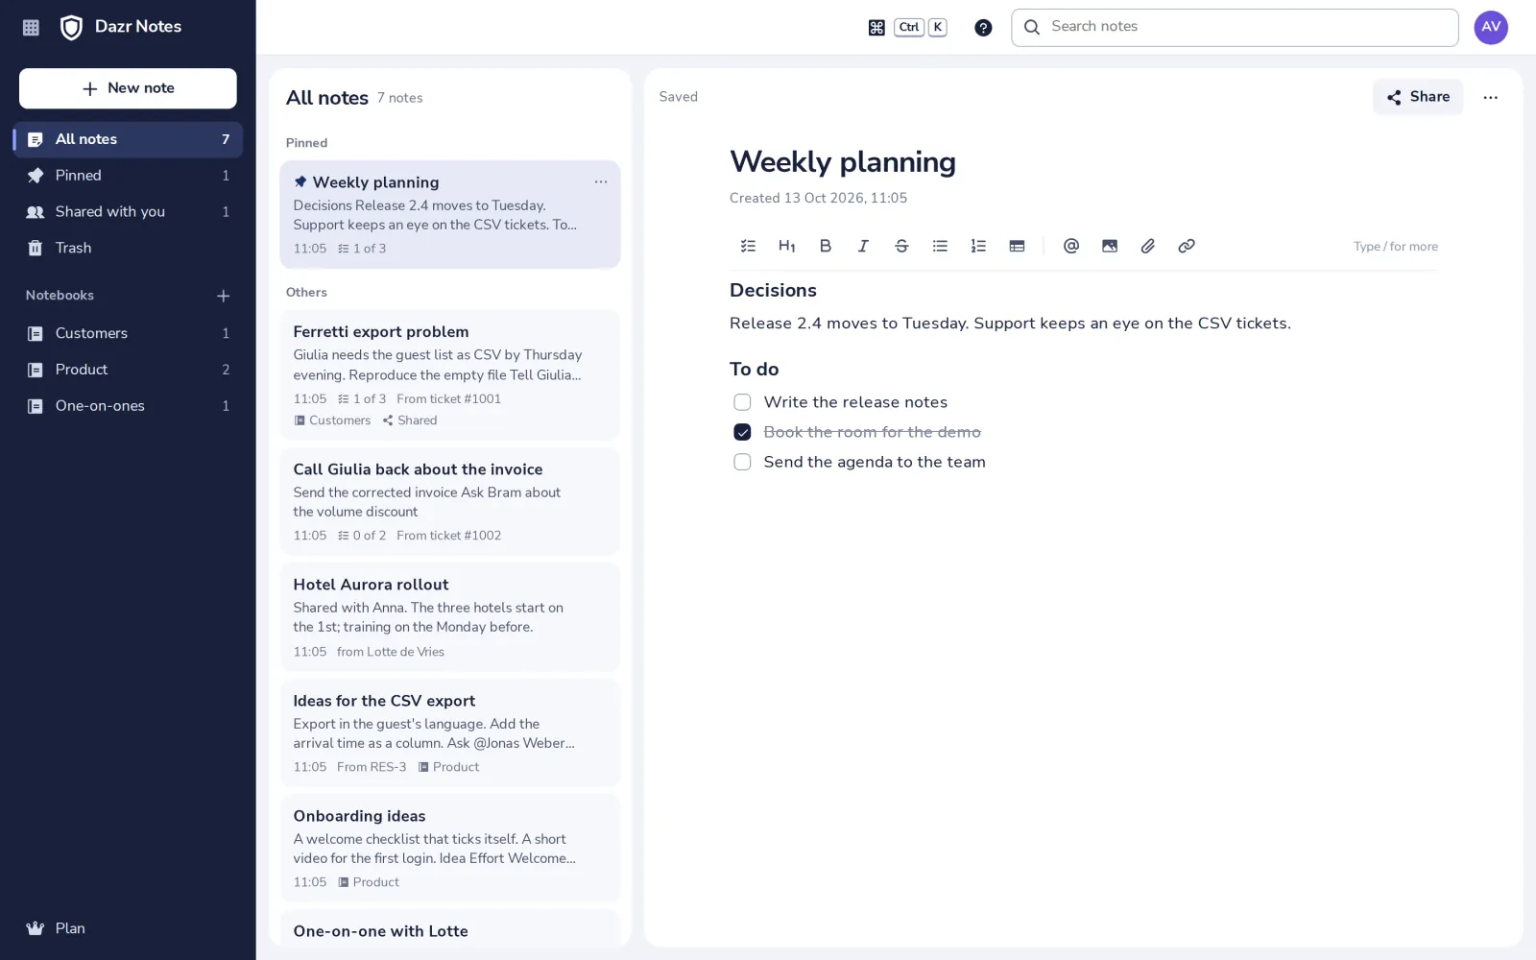Open the Product notebook

click(128, 370)
